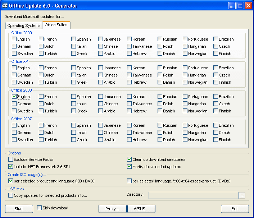The width and height of the screenshot is (254, 218).
Task: Select the Office Suites tab
Action: [x=56, y=25]
